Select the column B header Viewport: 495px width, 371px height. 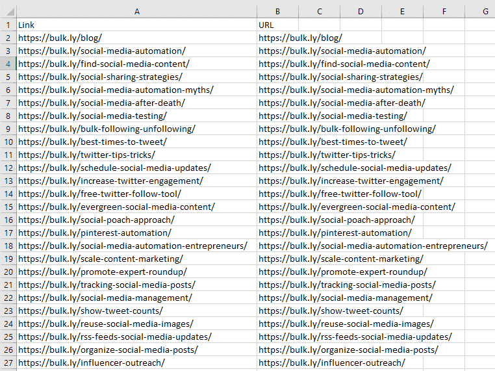click(x=277, y=12)
